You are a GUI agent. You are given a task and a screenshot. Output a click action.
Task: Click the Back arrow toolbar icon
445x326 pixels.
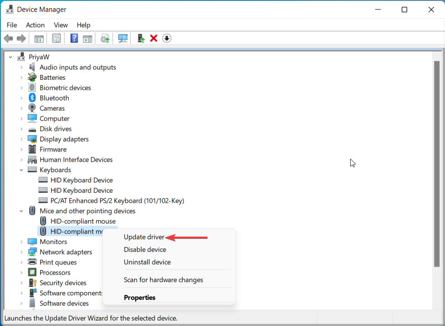click(x=9, y=38)
